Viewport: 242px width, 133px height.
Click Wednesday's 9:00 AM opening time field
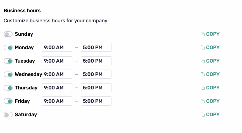(x=57, y=74)
